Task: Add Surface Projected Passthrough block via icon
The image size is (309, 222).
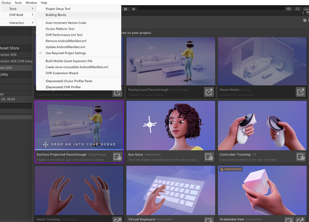Action: pyautogui.click(x=117, y=157)
